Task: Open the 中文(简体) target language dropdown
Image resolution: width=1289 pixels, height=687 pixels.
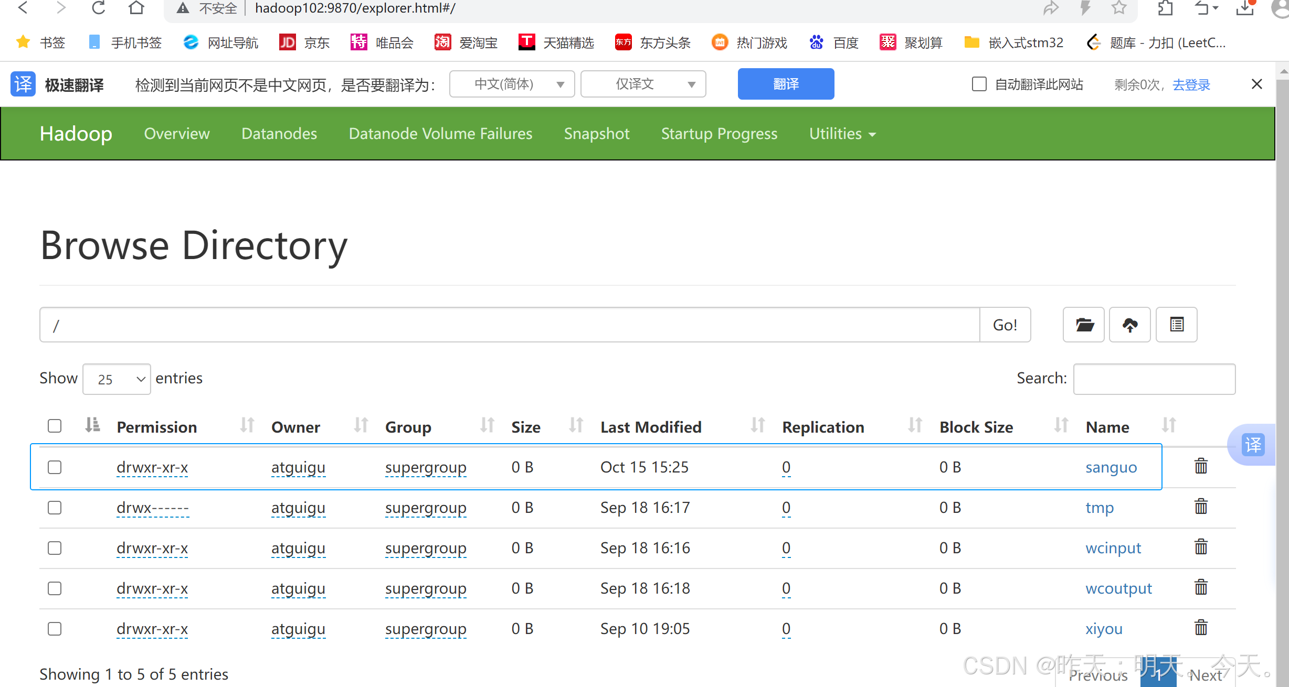Action: point(512,84)
